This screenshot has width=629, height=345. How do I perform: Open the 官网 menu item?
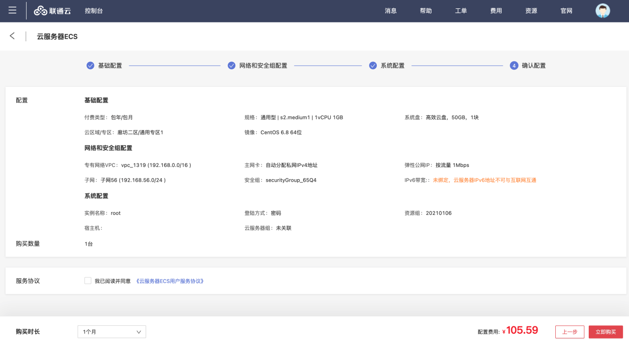(x=567, y=11)
